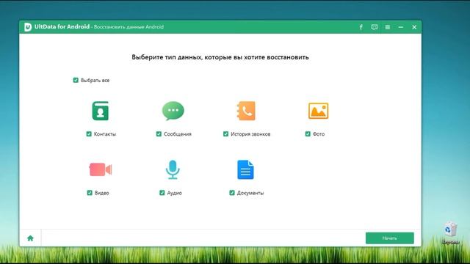Click the Сообщения label text

coord(178,134)
